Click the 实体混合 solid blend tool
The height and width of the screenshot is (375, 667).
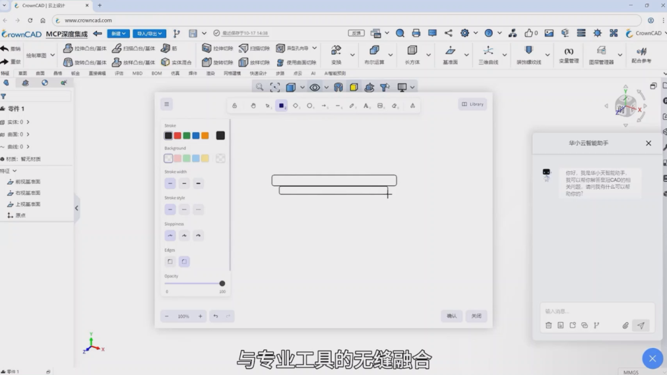176,62
